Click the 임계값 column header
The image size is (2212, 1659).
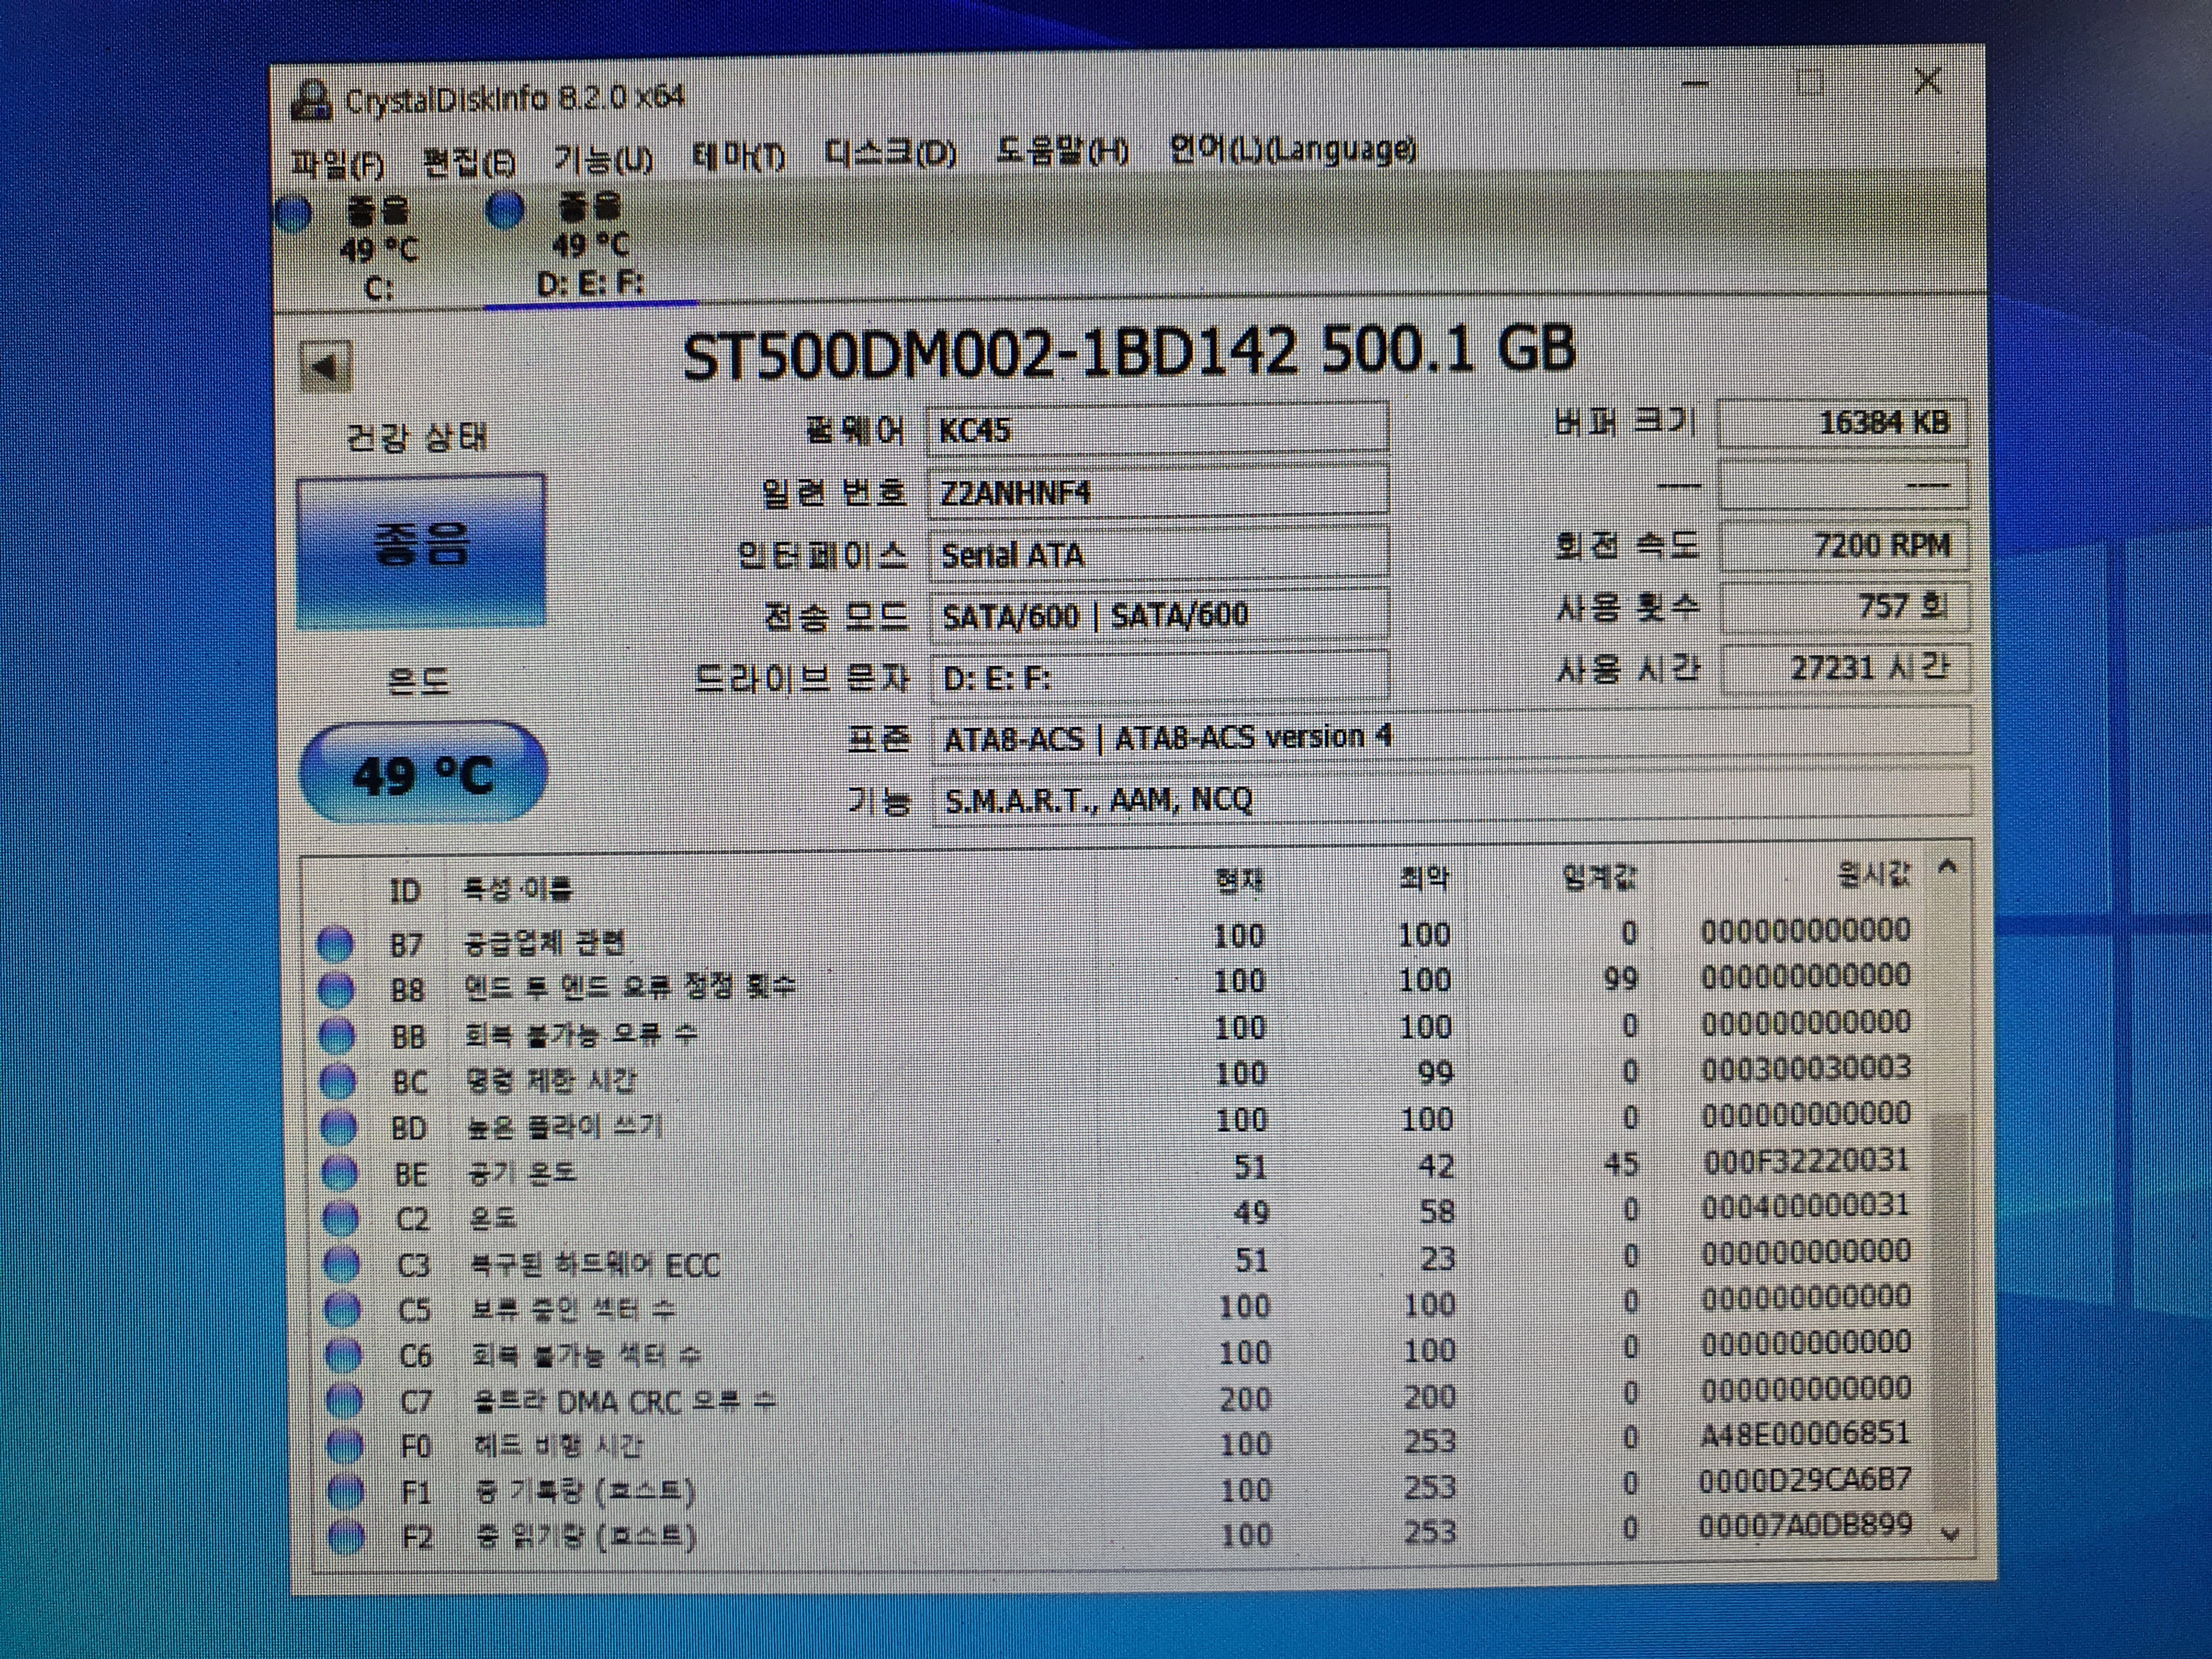pos(1599,878)
